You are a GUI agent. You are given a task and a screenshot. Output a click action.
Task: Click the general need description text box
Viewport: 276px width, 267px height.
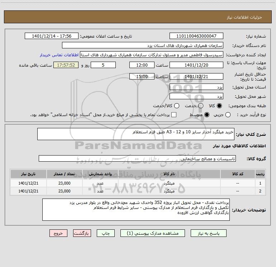coord(136,134)
